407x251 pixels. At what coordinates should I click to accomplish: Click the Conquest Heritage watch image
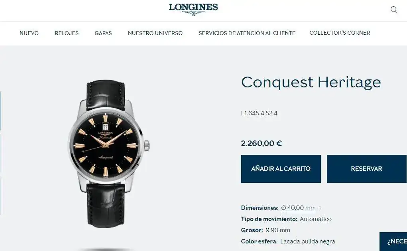(108, 154)
